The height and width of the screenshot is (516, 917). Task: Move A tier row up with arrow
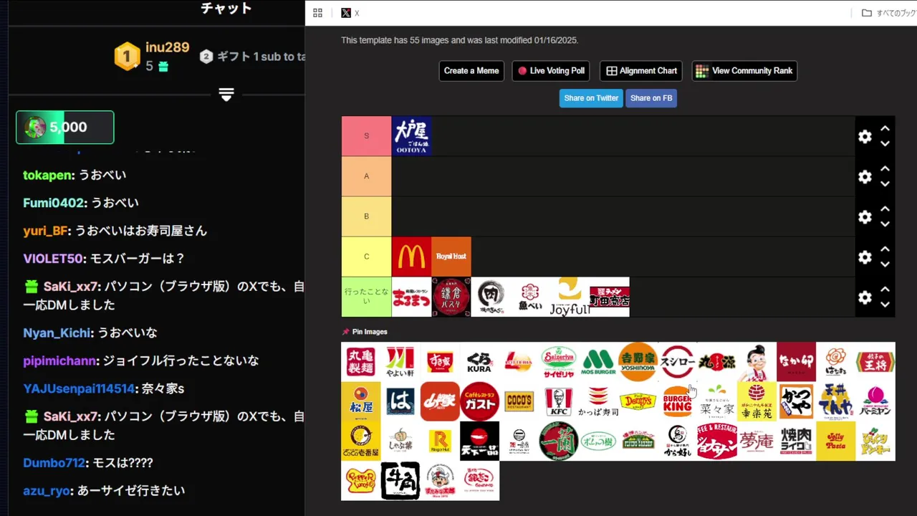(x=885, y=168)
